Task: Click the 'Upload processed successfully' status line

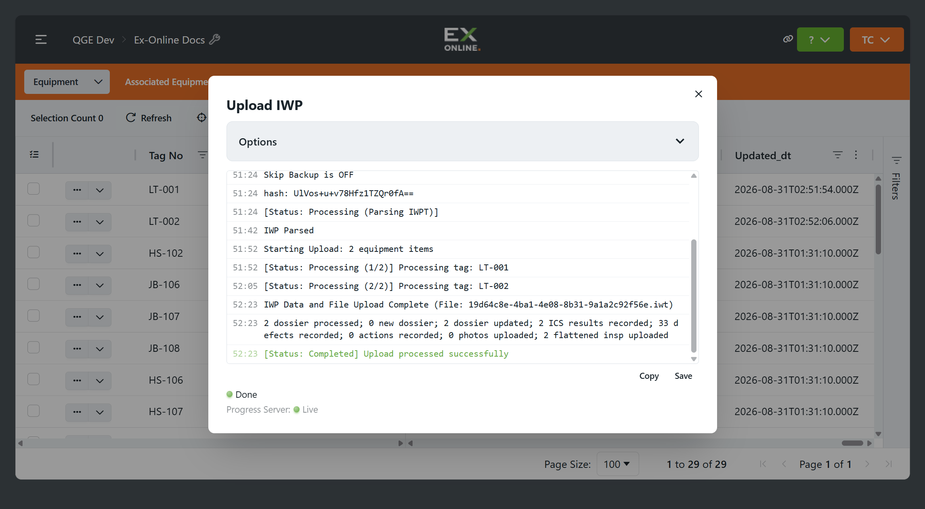Action: click(x=458, y=354)
